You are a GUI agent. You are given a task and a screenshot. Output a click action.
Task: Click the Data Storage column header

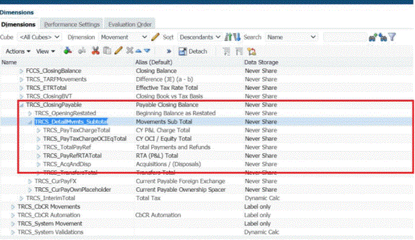click(x=261, y=62)
